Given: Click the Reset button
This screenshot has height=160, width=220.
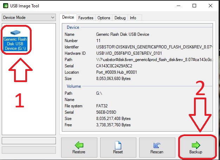Looking at the screenshot, I should click(x=118, y=147).
